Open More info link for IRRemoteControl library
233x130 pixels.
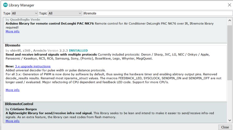(x=13, y=121)
